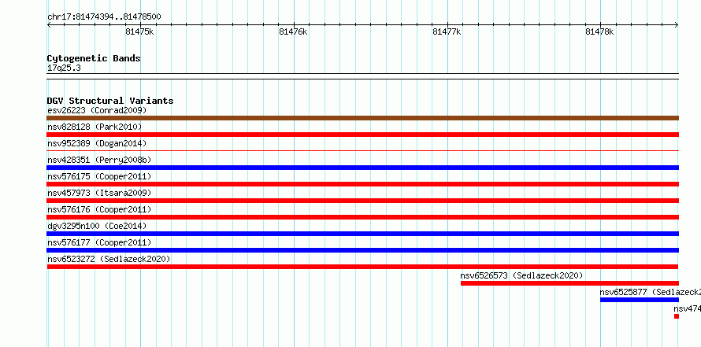The height and width of the screenshot is (347, 701).
Task: Select the brown esv26223 variant bar
Action: 362,118
